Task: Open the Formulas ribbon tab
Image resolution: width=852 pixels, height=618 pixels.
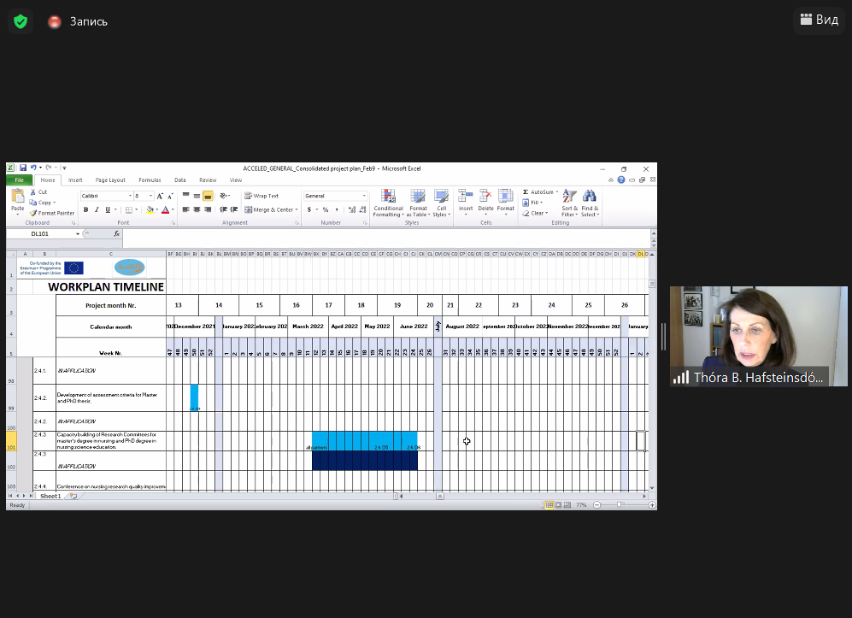Action: (150, 180)
